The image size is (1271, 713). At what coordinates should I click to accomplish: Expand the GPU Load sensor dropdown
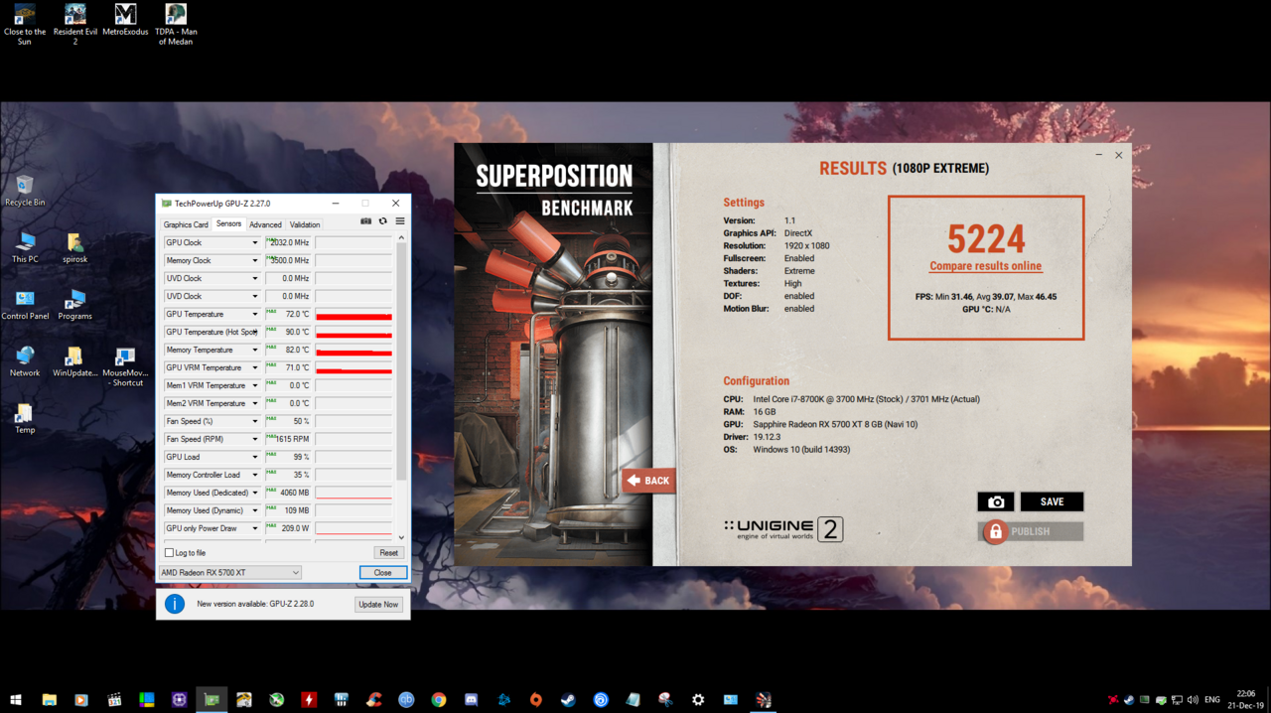[x=254, y=457]
